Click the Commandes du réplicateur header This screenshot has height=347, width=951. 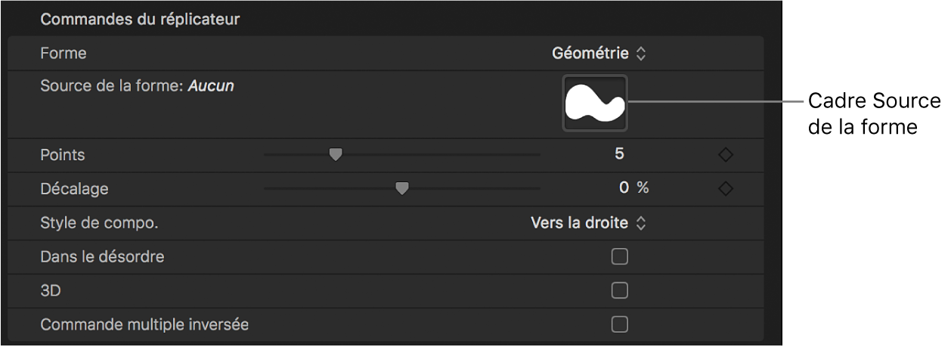click(x=140, y=19)
